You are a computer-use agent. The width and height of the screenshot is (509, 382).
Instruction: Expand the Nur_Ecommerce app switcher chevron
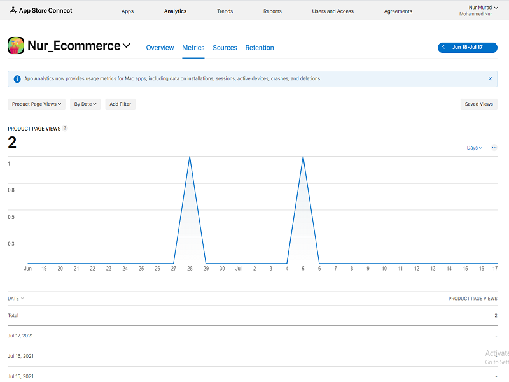click(x=127, y=46)
